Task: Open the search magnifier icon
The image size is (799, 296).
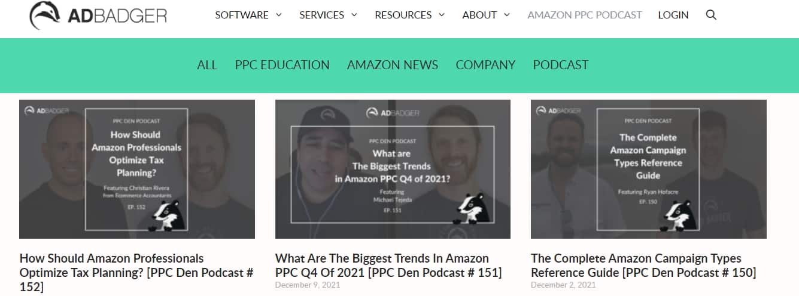Action: click(x=711, y=15)
